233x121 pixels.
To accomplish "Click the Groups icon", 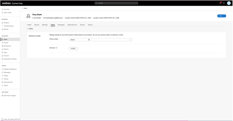I will [3, 42].
